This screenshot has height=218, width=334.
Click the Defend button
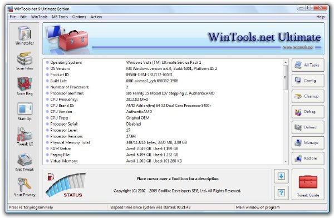[308, 127]
